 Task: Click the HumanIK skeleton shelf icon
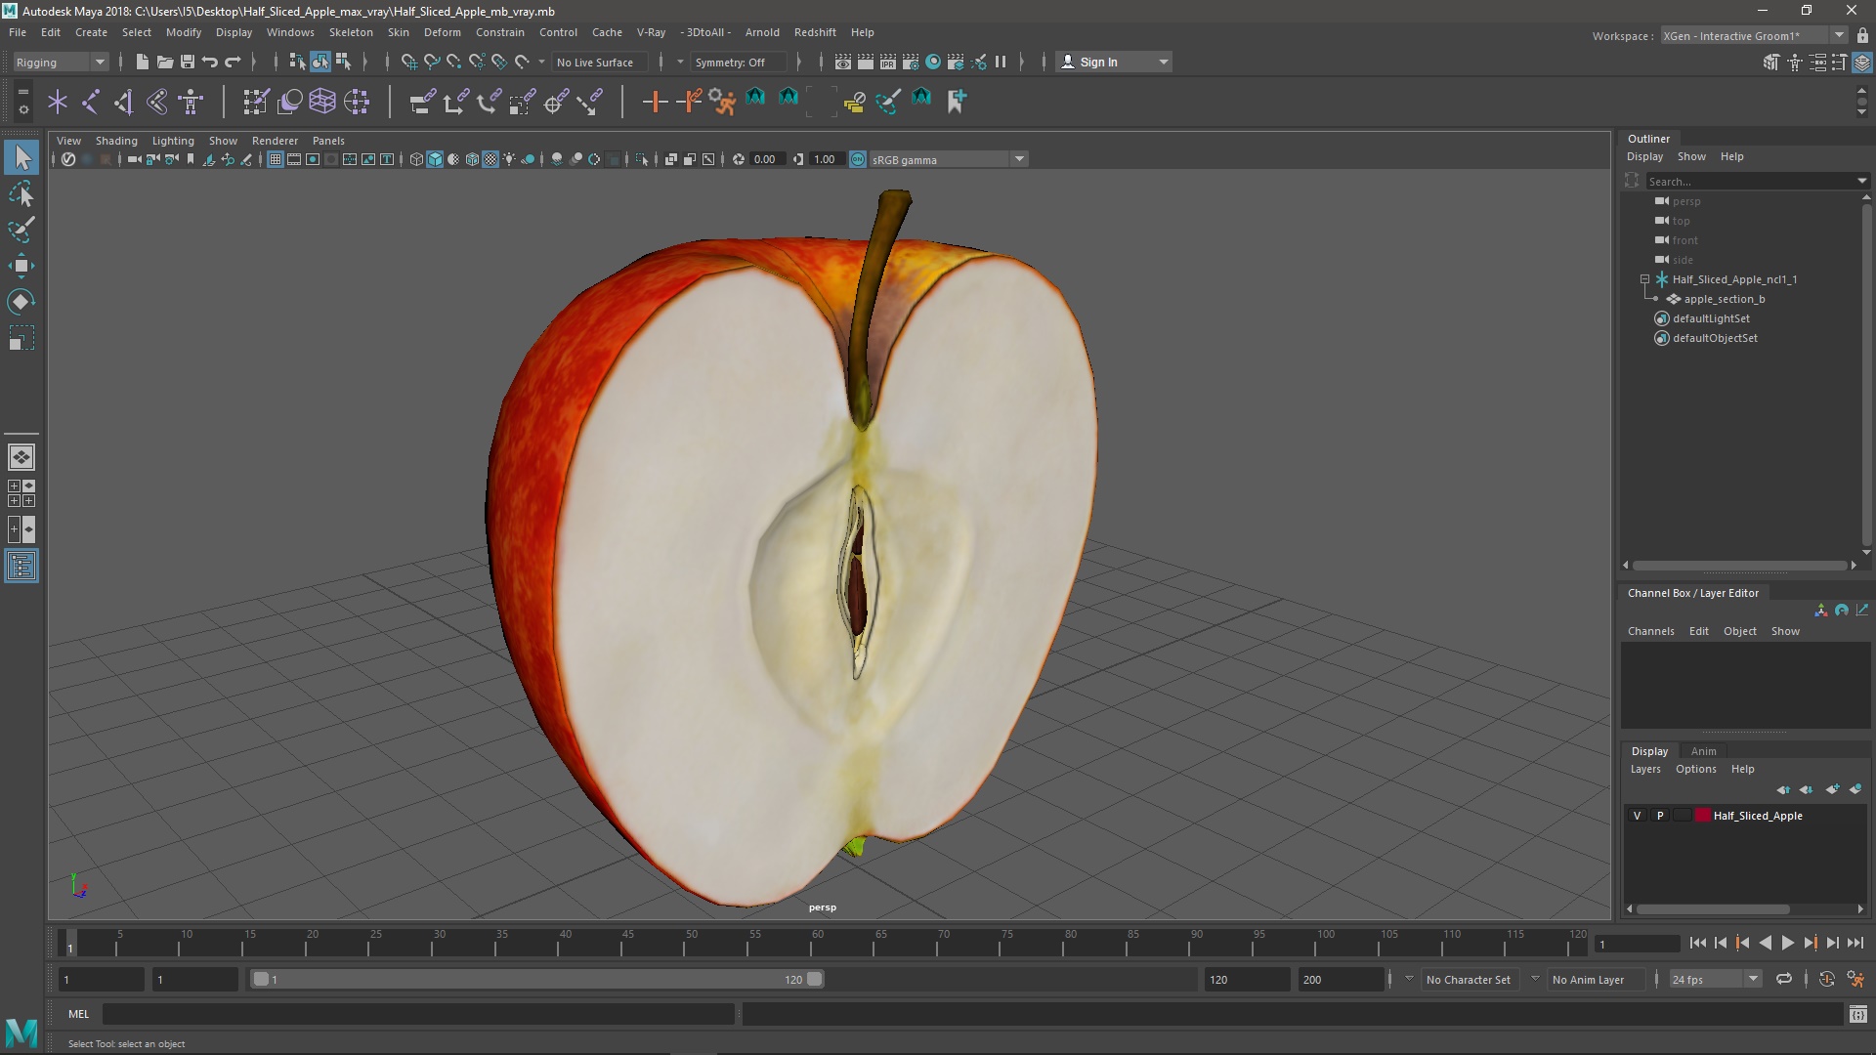pos(191,101)
